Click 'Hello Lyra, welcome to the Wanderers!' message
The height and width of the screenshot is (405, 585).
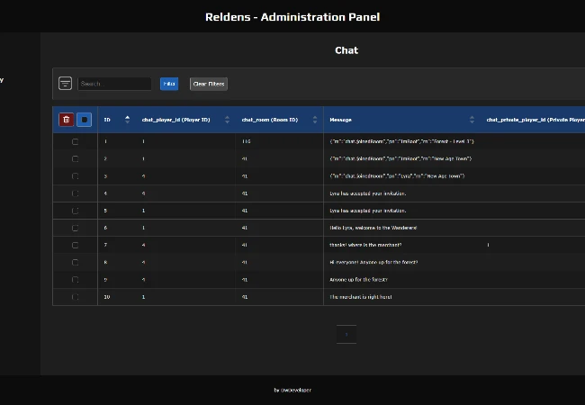click(373, 228)
